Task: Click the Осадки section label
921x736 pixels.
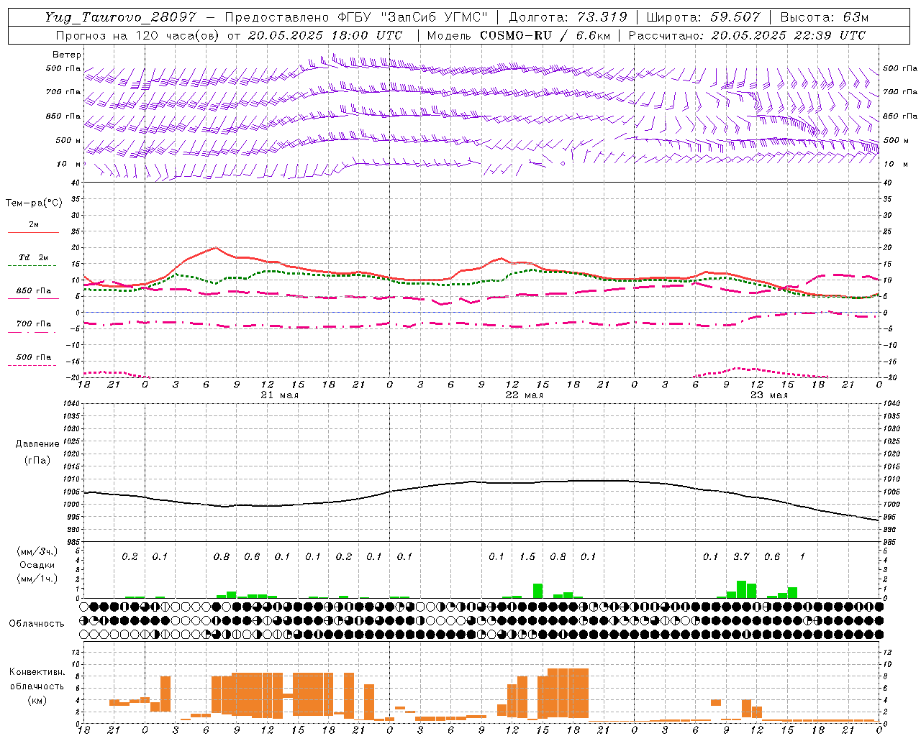Action: [x=37, y=565]
